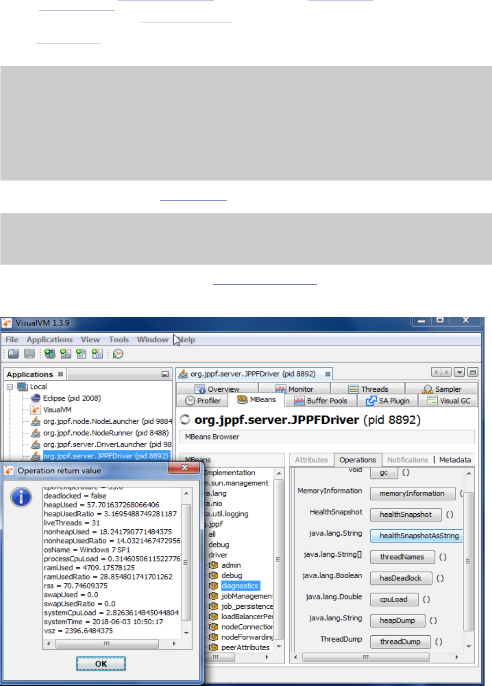Click the Save floppy disk toolbar icon
This screenshot has width=492, height=686.
(x=29, y=353)
